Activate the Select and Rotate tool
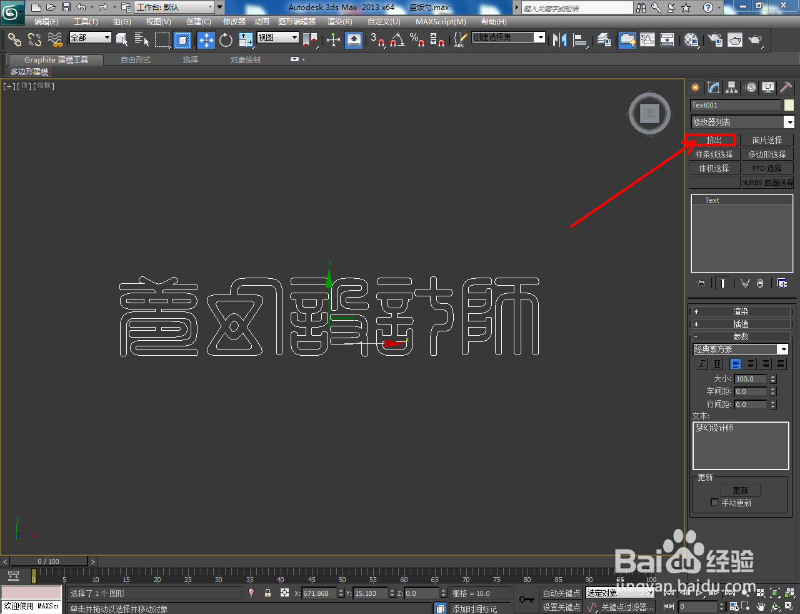Image resolution: width=800 pixels, height=614 pixels. (x=226, y=40)
